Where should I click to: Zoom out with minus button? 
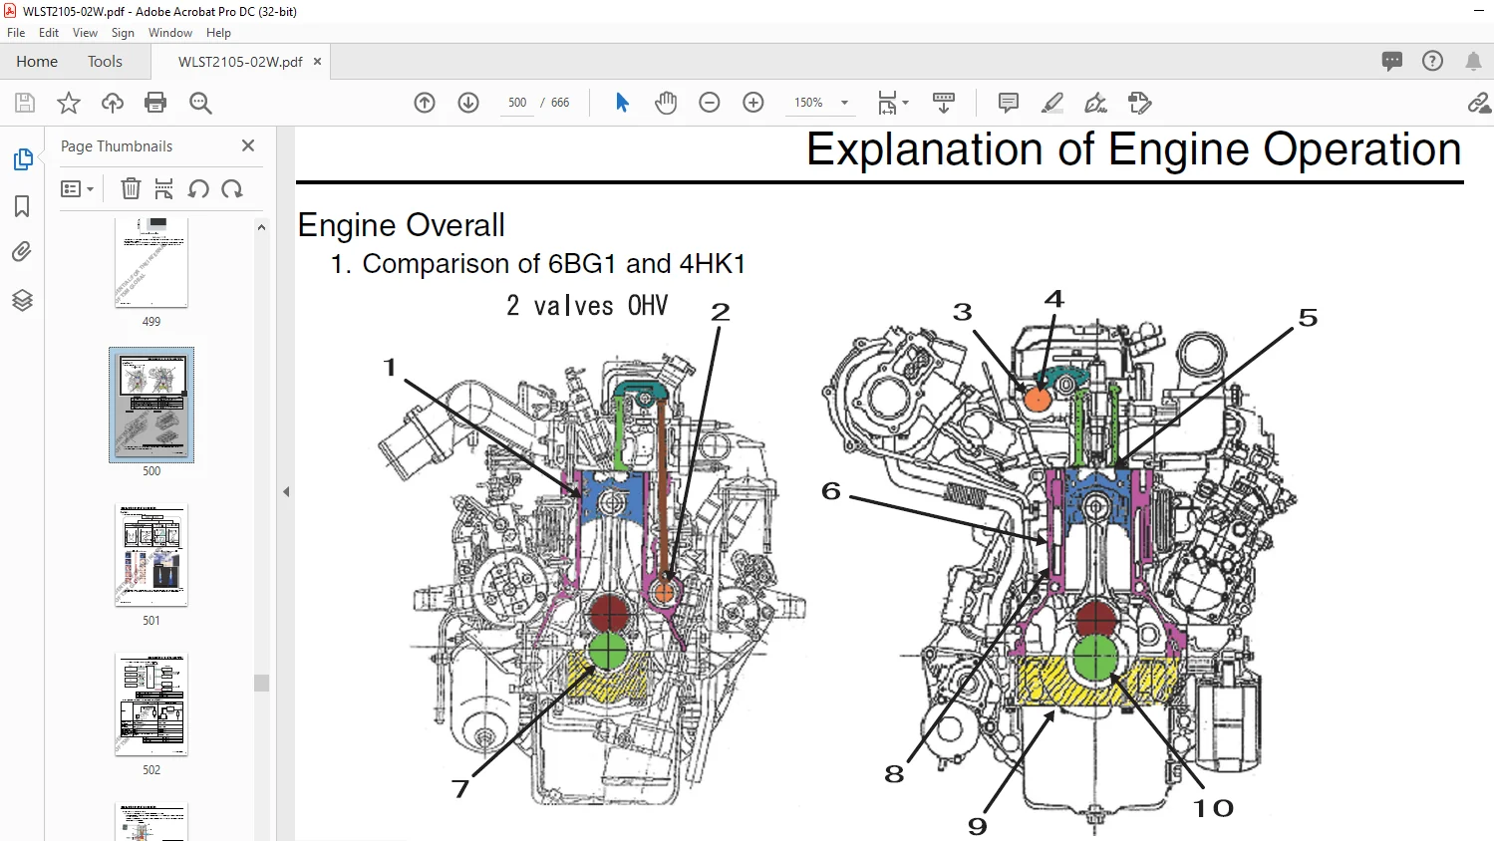(710, 103)
